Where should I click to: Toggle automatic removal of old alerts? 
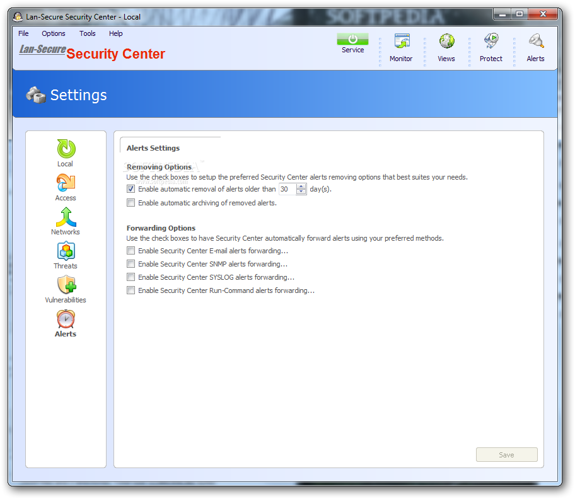(x=131, y=189)
